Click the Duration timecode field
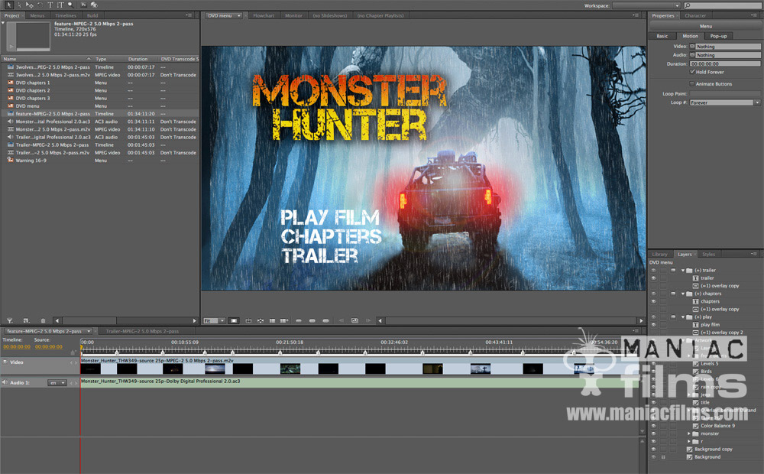Screen dimensions: 764x474 724,64
